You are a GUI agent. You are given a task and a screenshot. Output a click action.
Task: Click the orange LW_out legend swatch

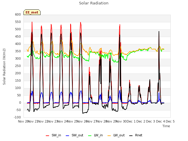[109, 136]
